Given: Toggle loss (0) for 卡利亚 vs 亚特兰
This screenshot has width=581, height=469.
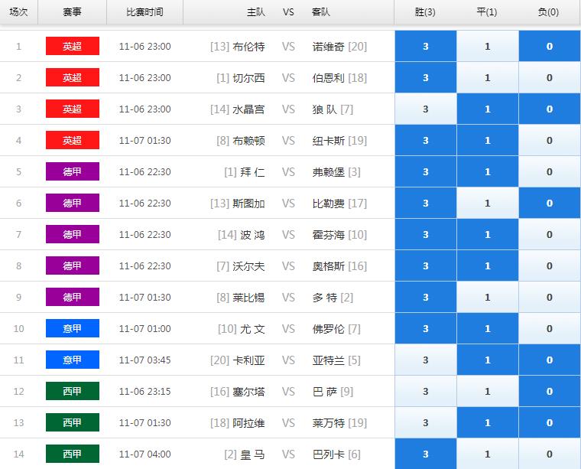Looking at the screenshot, I should [550, 360].
